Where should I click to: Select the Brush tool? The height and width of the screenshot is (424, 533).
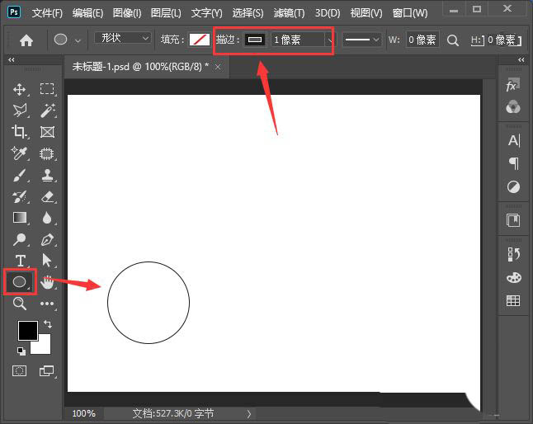click(x=20, y=175)
